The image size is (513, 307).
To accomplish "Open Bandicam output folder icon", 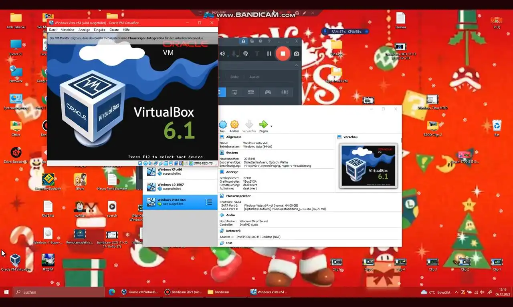I will tap(252, 41).
